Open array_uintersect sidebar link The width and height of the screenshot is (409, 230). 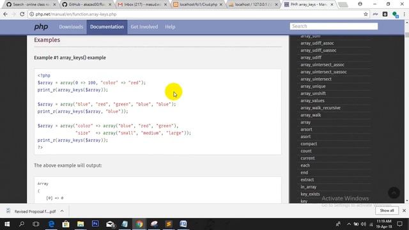tap(316, 79)
